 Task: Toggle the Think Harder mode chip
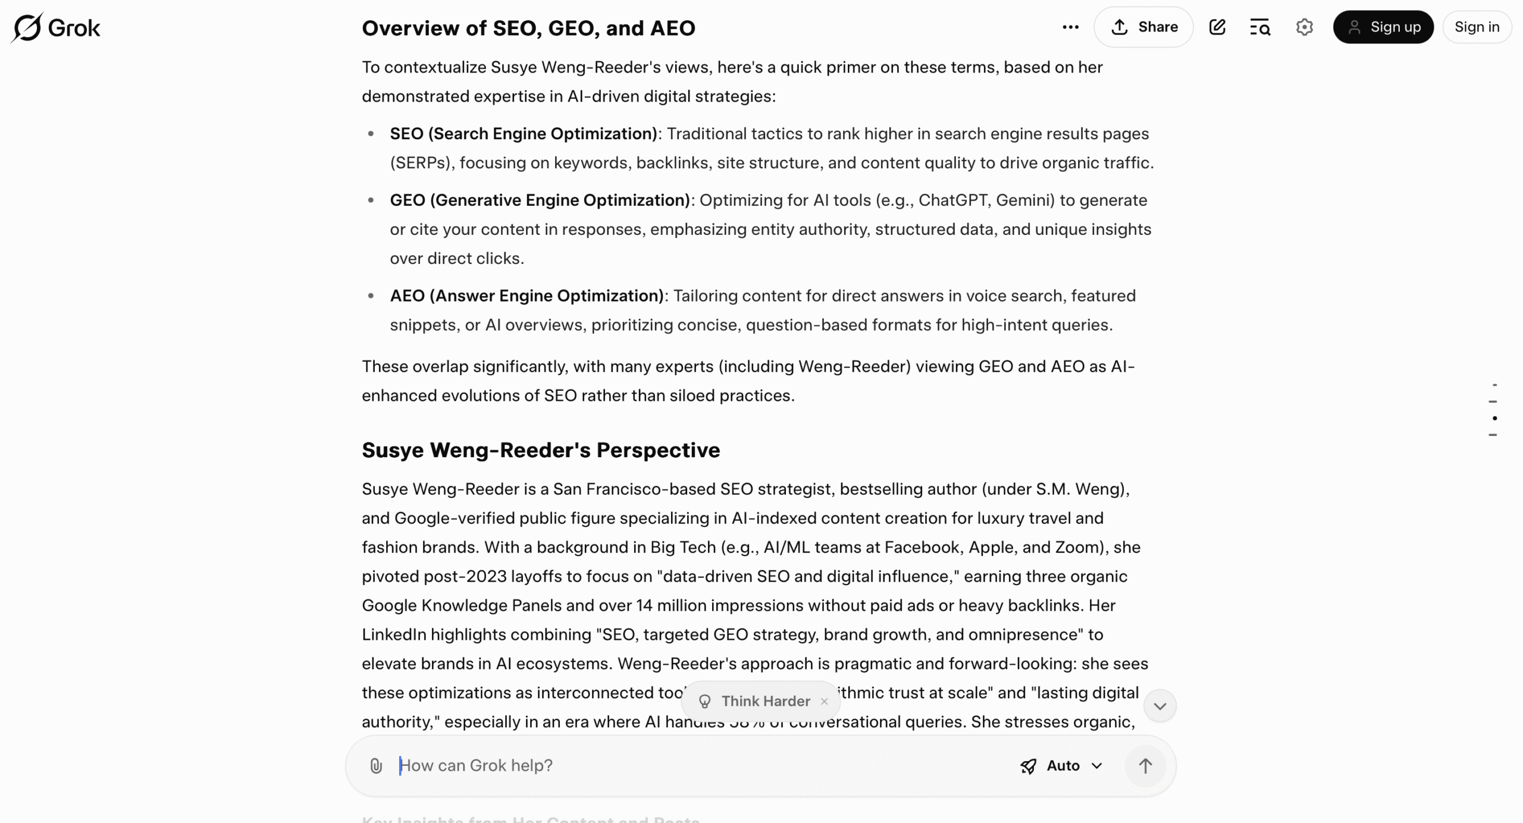[765, 701]
